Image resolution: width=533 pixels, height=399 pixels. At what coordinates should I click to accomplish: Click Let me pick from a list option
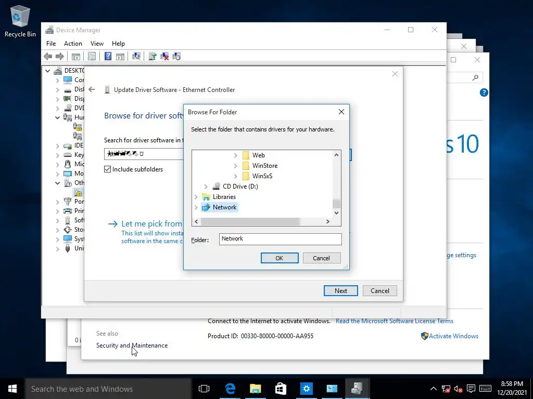pyautogui.click(x=152, y=223)
